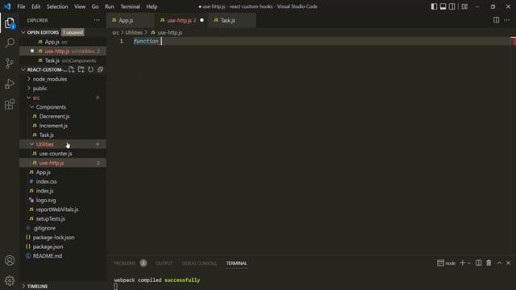516x290 pixels.
Task: Open the Run and Debug view
Action: 10,84
